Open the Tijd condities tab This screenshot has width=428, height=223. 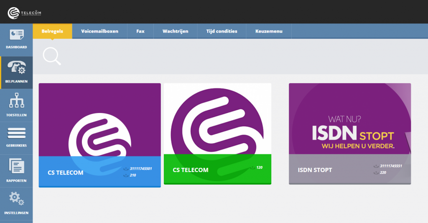222,31
